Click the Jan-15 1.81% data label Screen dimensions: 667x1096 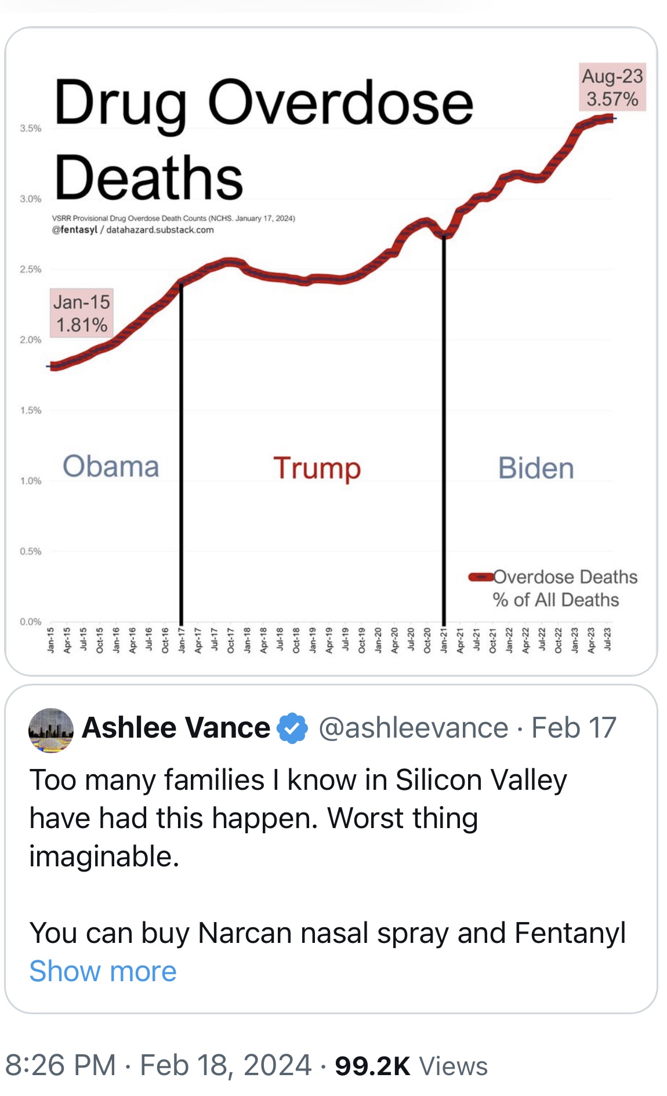(x=82, y=313)
